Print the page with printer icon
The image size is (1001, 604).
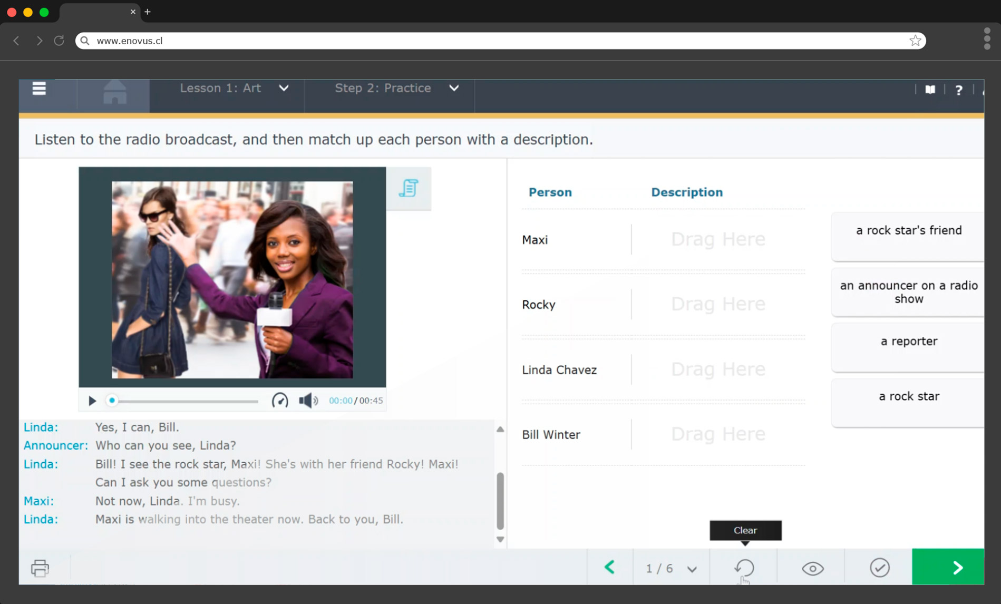pyautogui.click(x=40, y=568)
